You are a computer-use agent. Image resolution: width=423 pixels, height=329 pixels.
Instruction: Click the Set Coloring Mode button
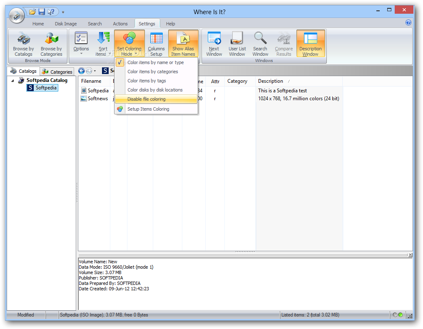(x=129, y=43)
